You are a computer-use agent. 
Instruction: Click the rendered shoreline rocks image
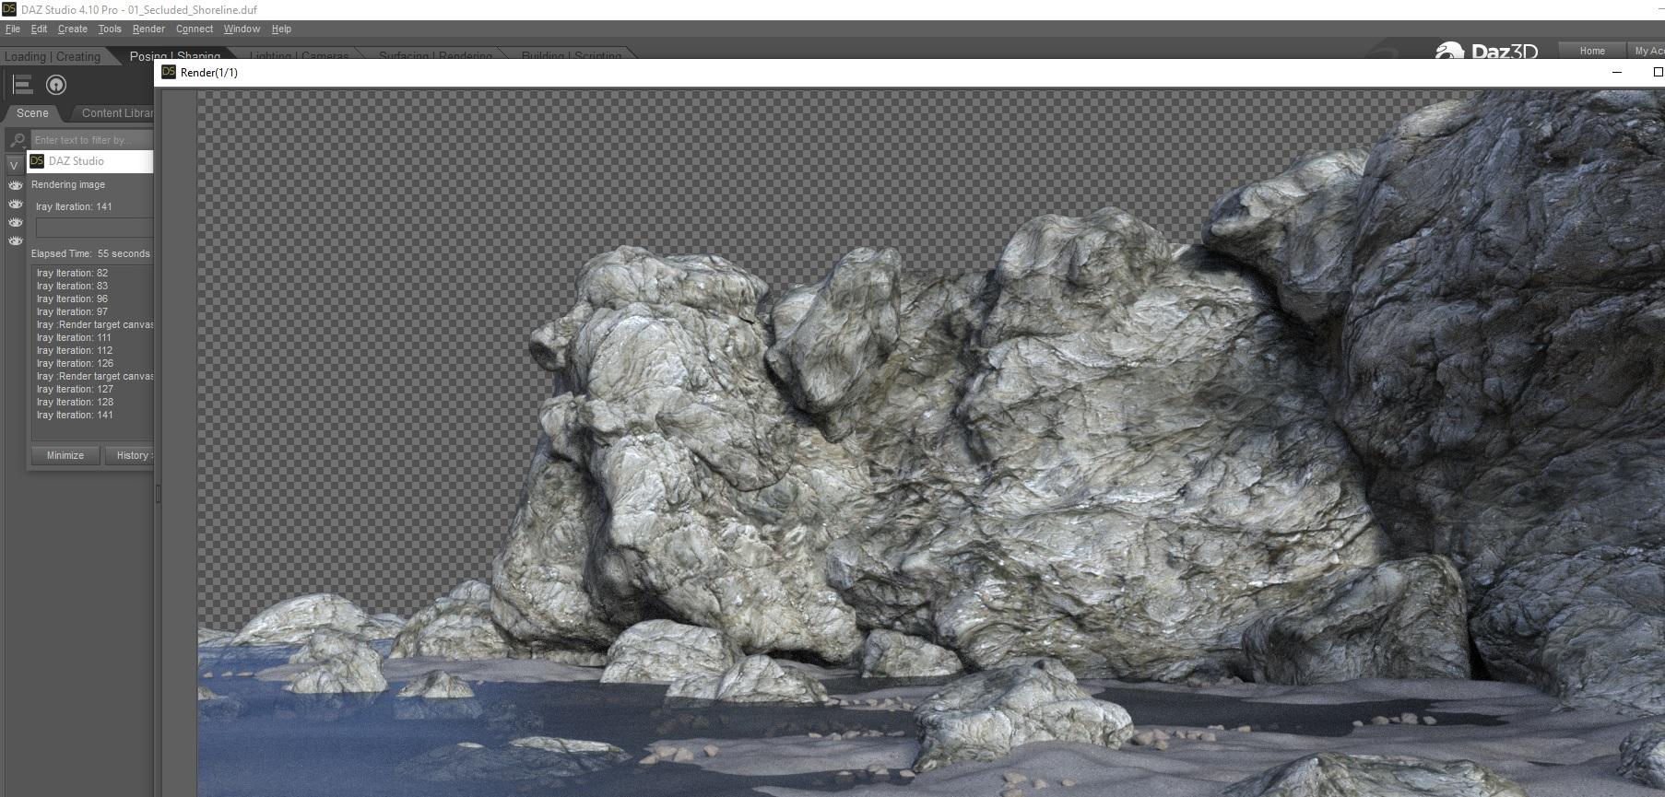tap(931, 442)
